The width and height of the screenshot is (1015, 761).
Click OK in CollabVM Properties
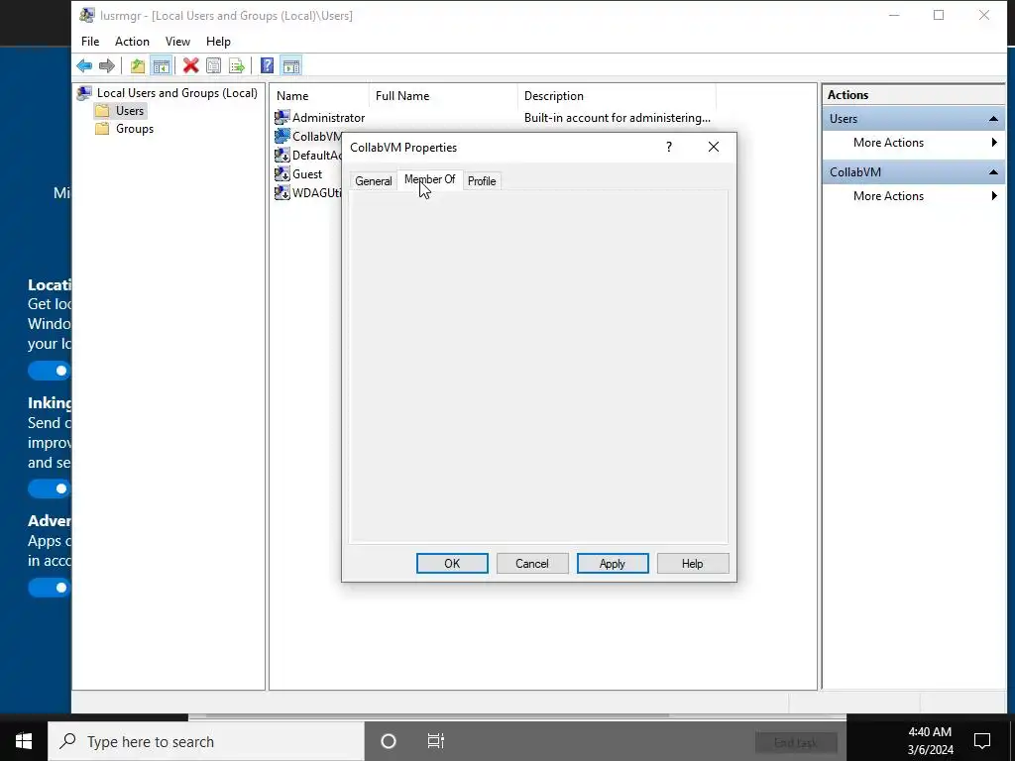tap(452, 564)
